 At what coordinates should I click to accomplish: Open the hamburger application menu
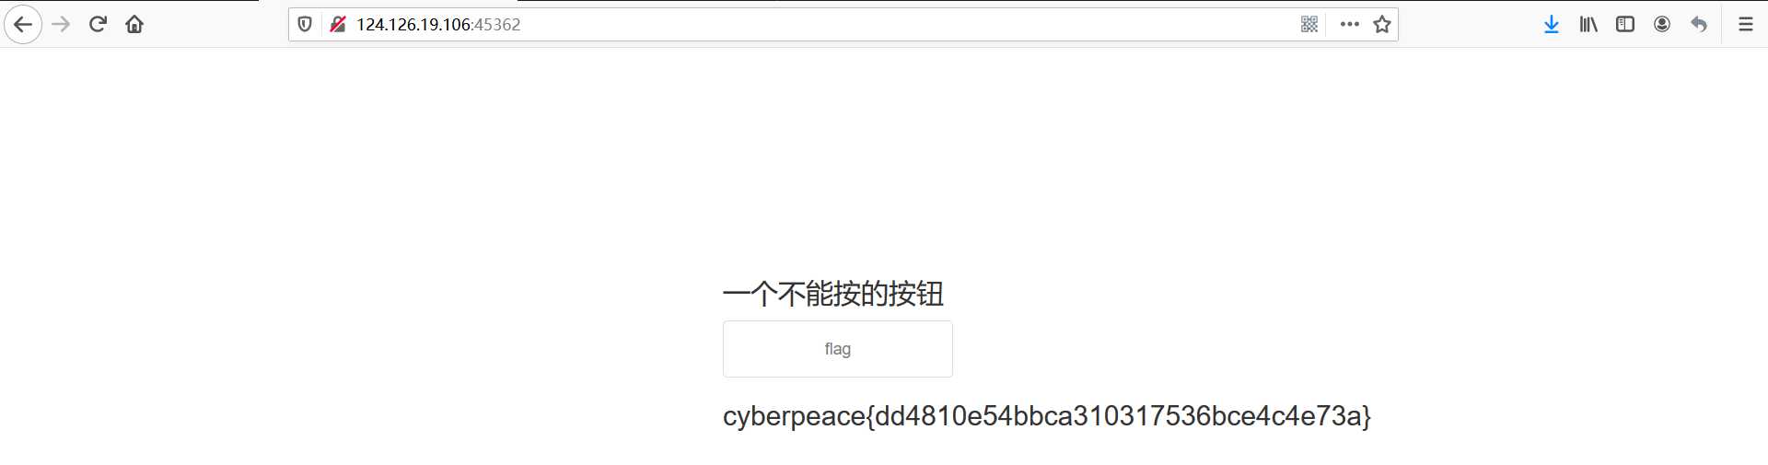tap(1746, 25)
